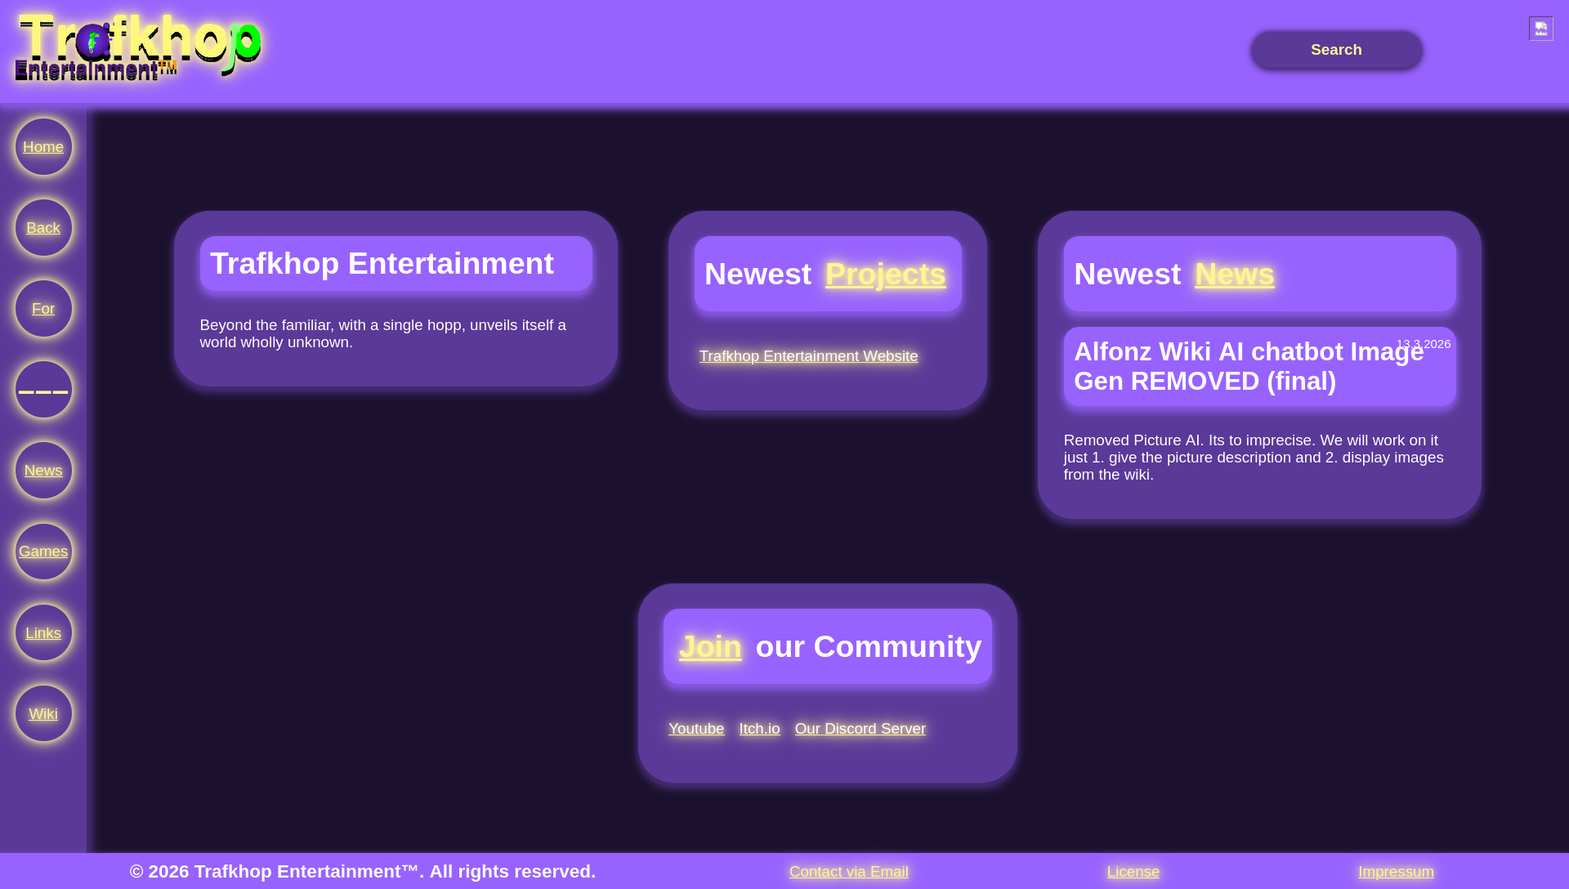Go Back using sidebar button

coord(43,228)
